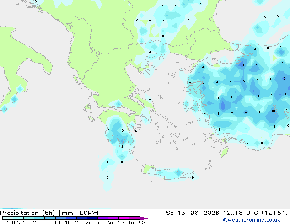The height and width of the screenshot is (224, 290).
Task: Click the legend label '25'
Action: pyautogui.click(x=89, y=222)
